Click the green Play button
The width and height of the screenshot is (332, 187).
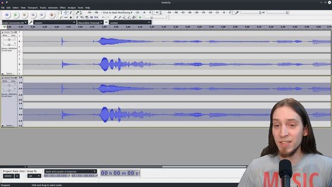click(16, 15)
